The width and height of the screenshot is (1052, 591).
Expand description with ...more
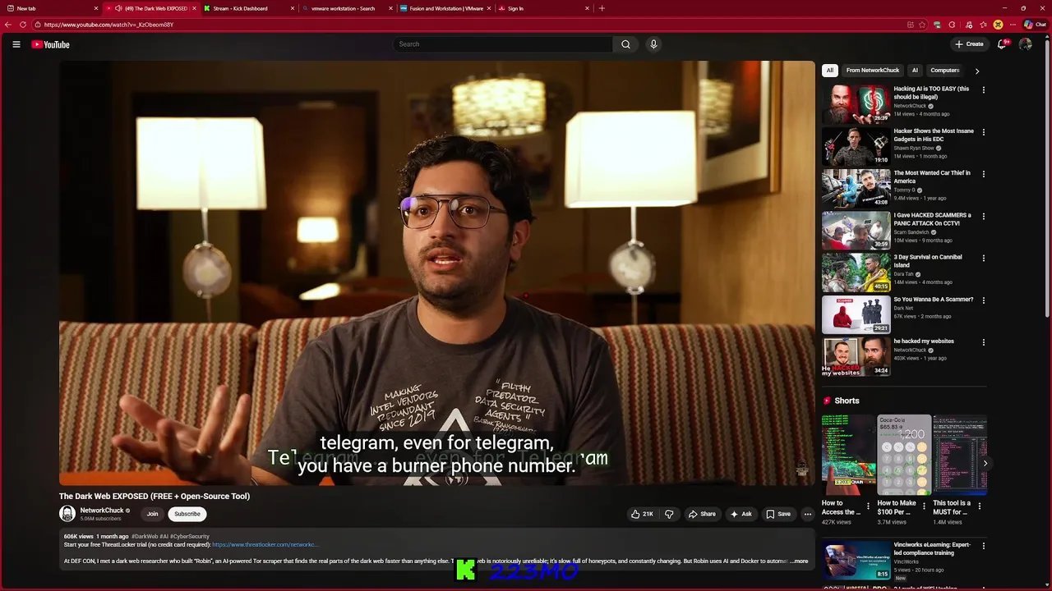800,561
